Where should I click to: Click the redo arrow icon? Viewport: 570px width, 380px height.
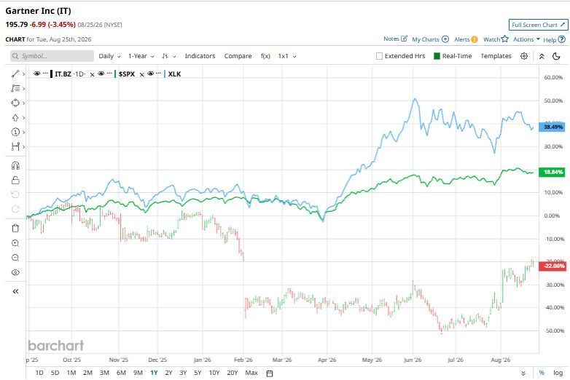point(15,209)
